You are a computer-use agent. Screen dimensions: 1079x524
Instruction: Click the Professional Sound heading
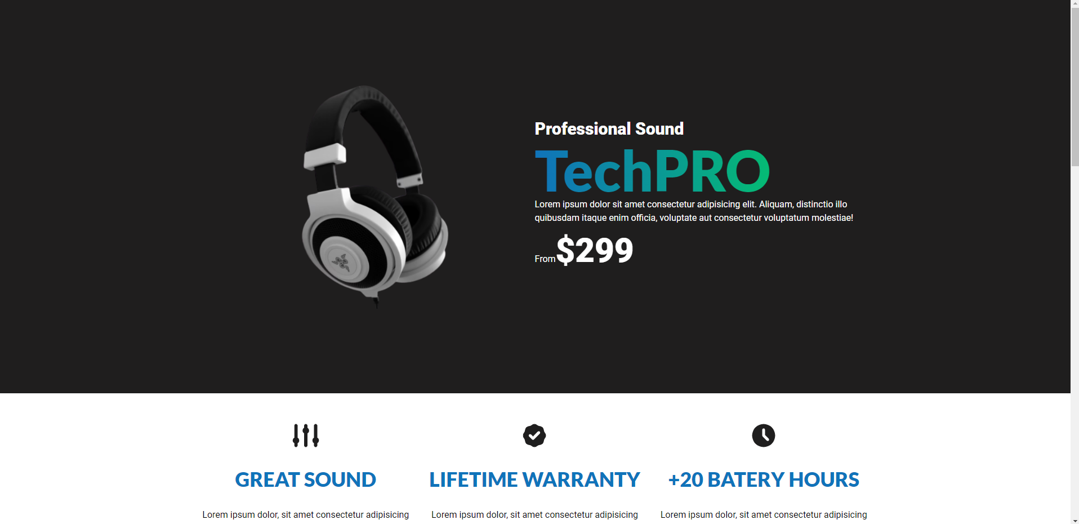pos(609,128)
